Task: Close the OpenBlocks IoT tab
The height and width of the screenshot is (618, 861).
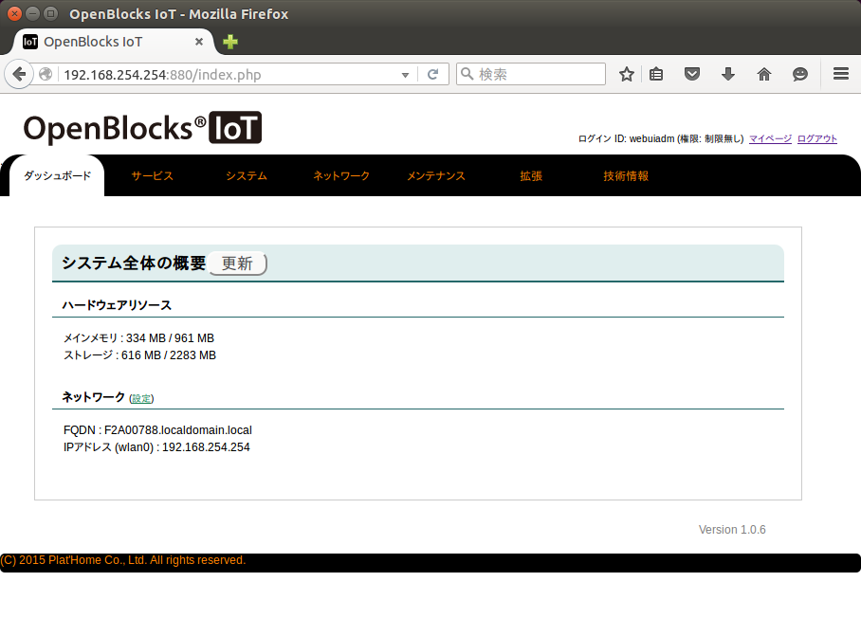Action: (199, 42)
